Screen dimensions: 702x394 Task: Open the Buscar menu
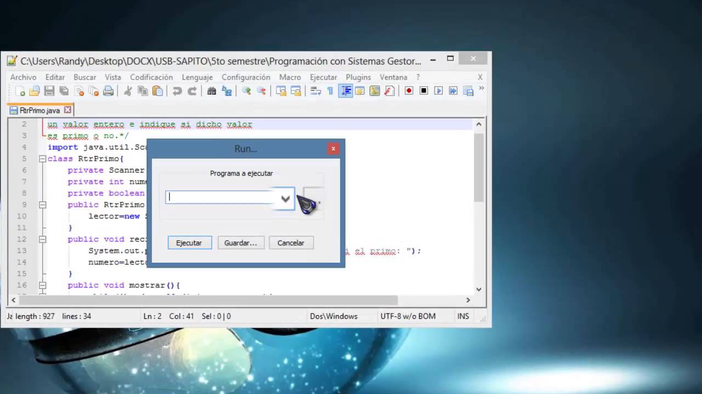coord(85,77)
